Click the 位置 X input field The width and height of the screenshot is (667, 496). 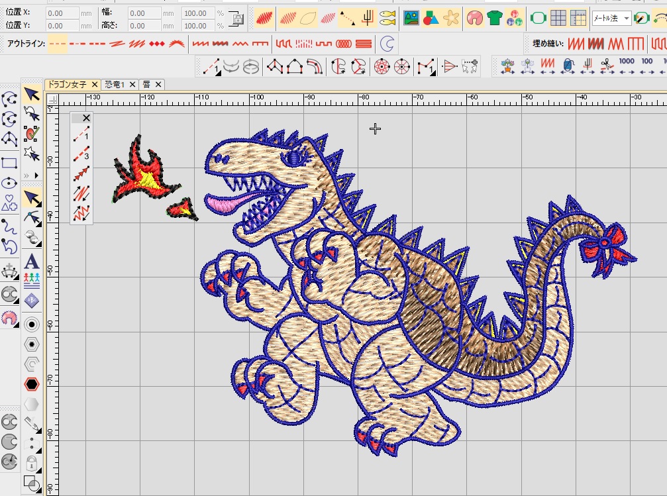(x=62, y=13)
